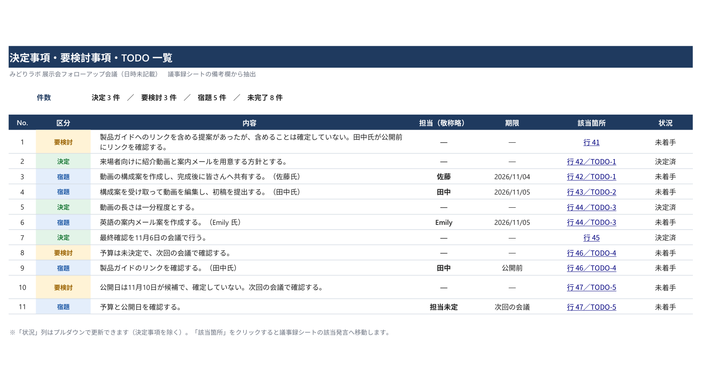Select the 予算と公開日を確認する。 cell
This screenshot has height=372, width=703.
(x=249, y=307)
